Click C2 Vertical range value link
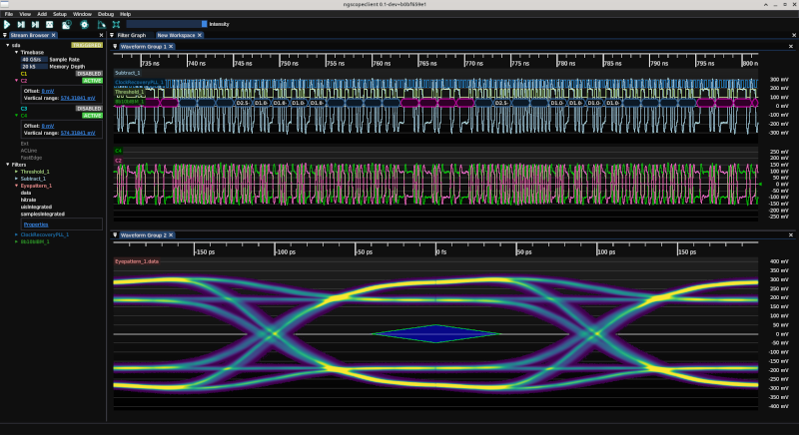 click(x=78, y=98)
